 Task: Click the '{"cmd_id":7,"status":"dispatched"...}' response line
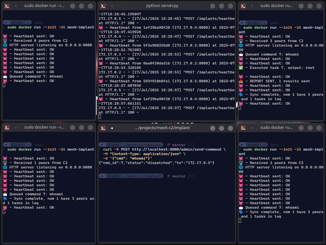click(x=157, y=163)
